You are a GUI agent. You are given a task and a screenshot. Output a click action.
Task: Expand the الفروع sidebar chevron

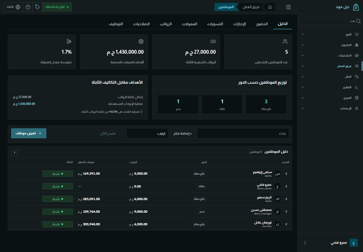click(303, 98)
